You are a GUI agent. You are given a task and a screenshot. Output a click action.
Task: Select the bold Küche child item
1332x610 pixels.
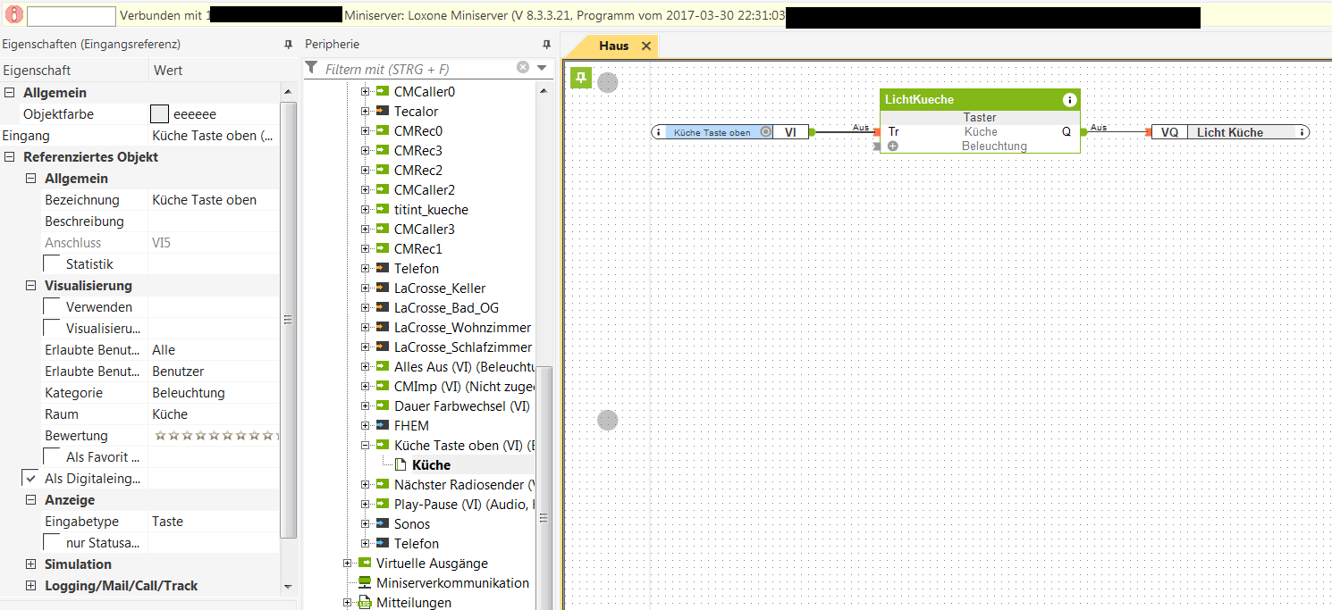431,465
